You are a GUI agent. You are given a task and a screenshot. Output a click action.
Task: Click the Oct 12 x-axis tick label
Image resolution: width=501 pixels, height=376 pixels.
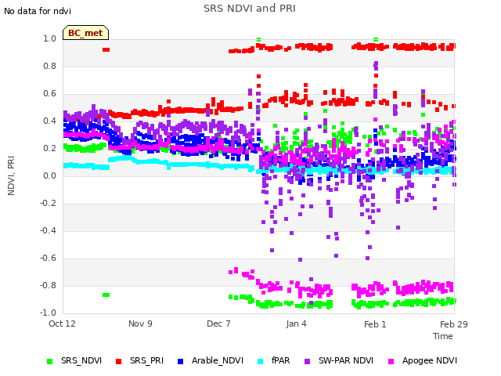coord(62,324)
